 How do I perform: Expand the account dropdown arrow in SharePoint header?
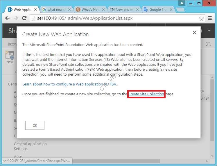[209, 31]
